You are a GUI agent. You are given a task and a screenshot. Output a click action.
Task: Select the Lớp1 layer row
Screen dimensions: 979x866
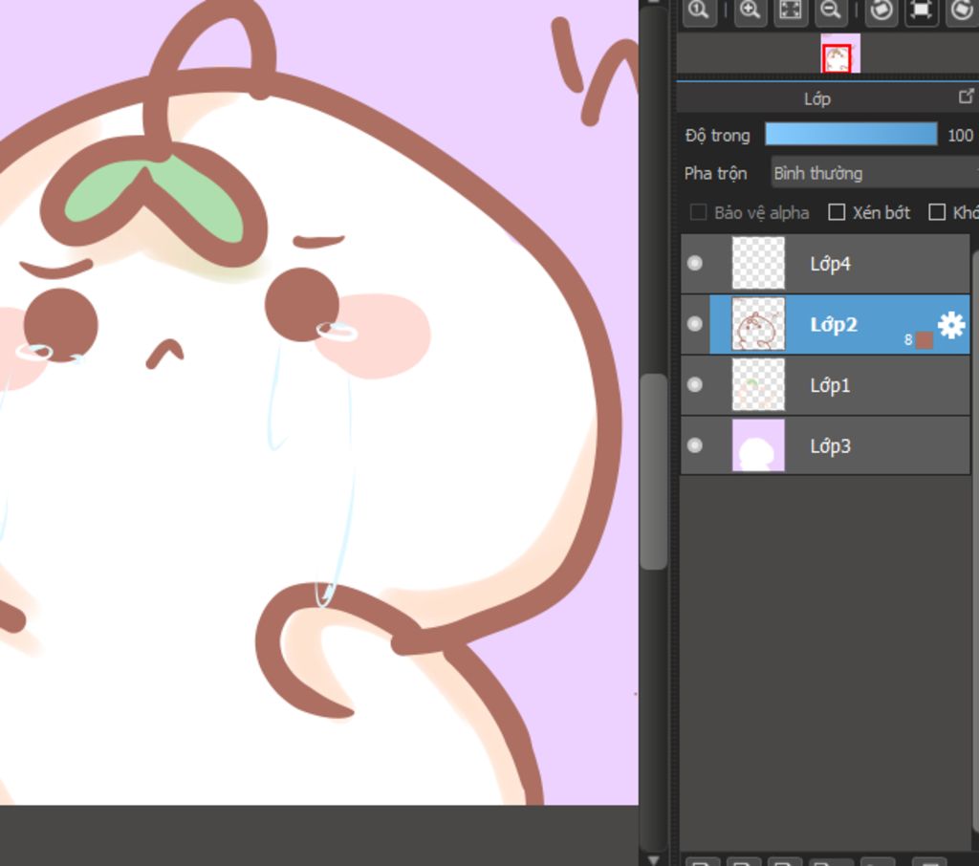pyautogui.click(x=825, y=385)
